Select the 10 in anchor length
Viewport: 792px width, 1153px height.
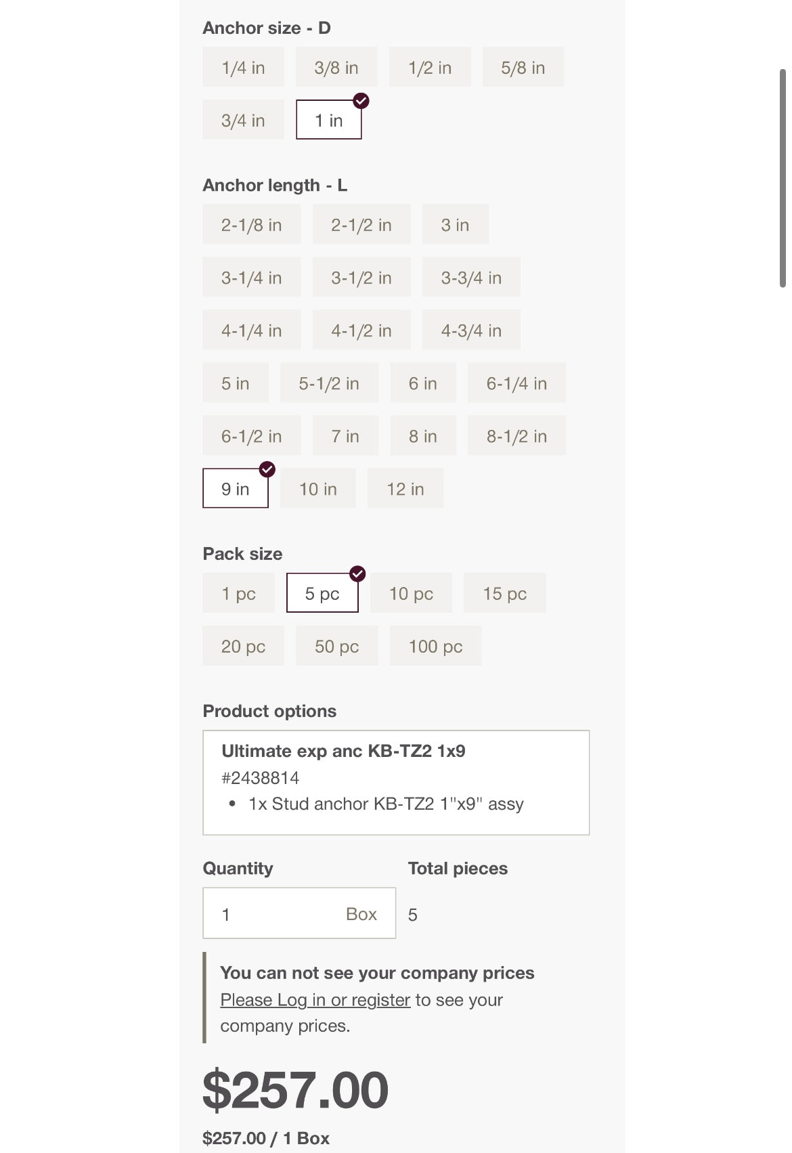click(318, 488)
